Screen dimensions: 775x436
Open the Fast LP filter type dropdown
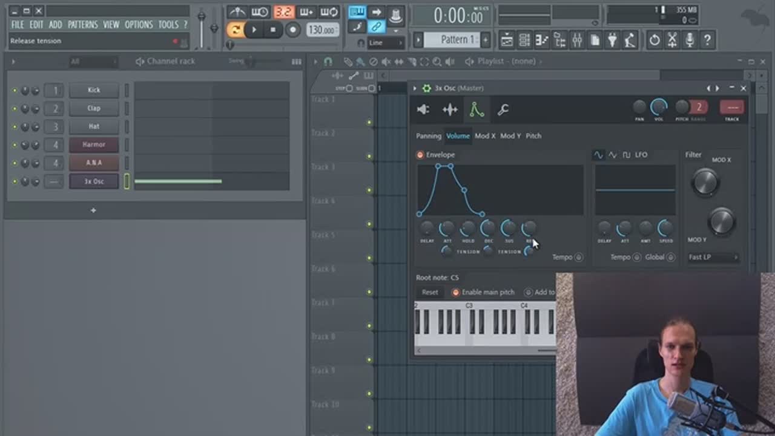[x=713, y=258]
